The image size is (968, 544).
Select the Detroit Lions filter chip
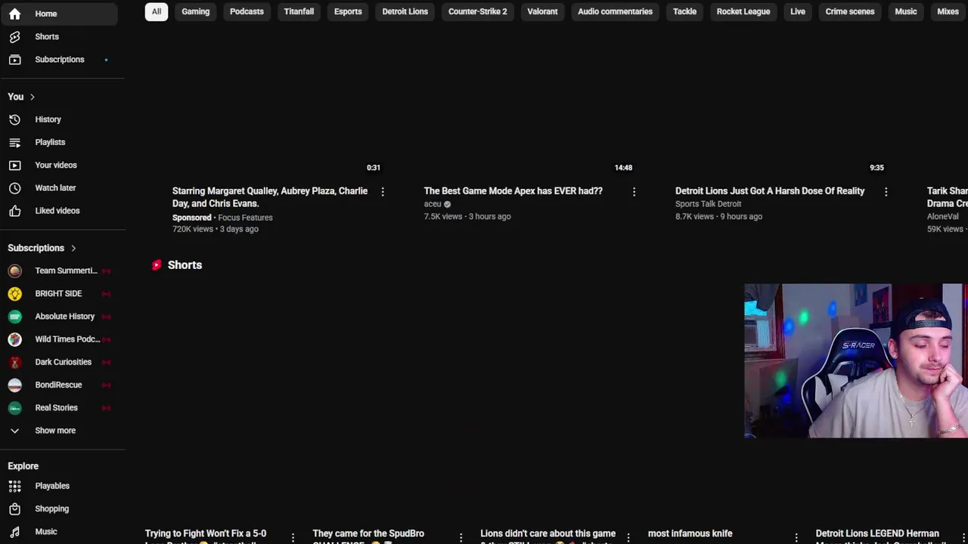pos(405,11)
